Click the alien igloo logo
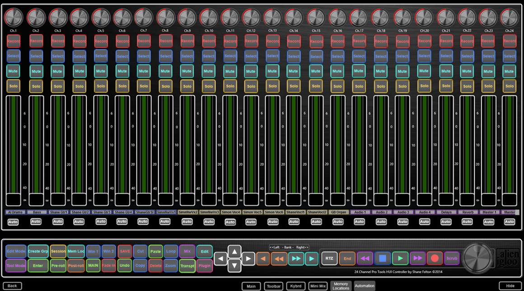Image resolution: width=524 pixels, height=291 pixels. coord(508,258)
